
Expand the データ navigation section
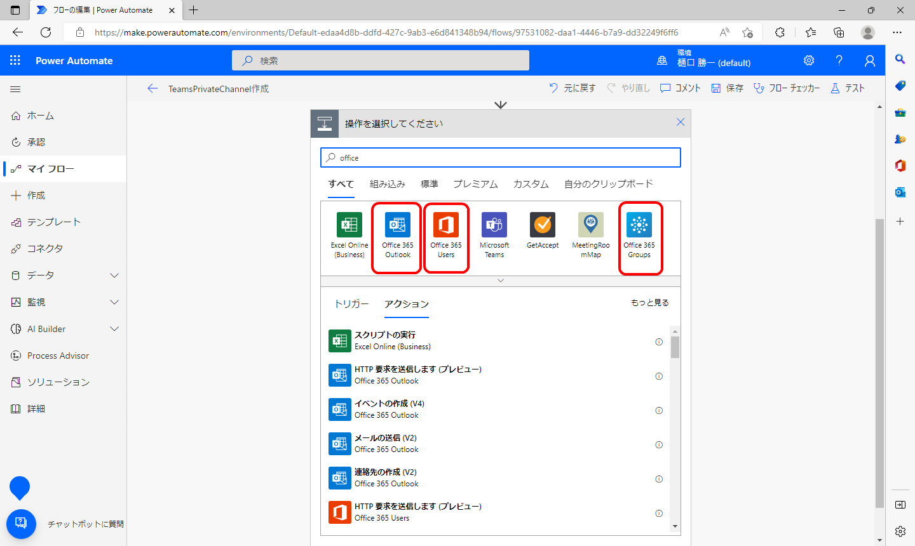[114, 276]
